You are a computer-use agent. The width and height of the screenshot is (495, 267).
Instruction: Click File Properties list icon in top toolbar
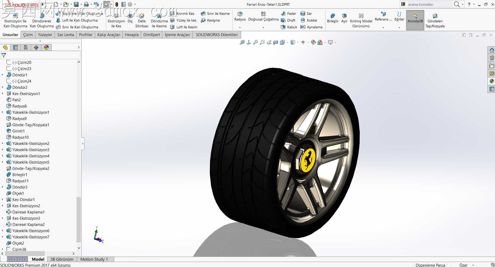[x=123, y=4]
